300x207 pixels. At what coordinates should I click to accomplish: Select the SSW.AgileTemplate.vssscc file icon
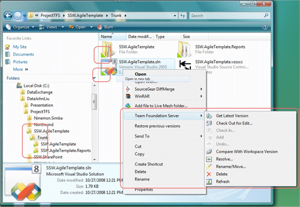pyautogui.click(x=185, y=65)
